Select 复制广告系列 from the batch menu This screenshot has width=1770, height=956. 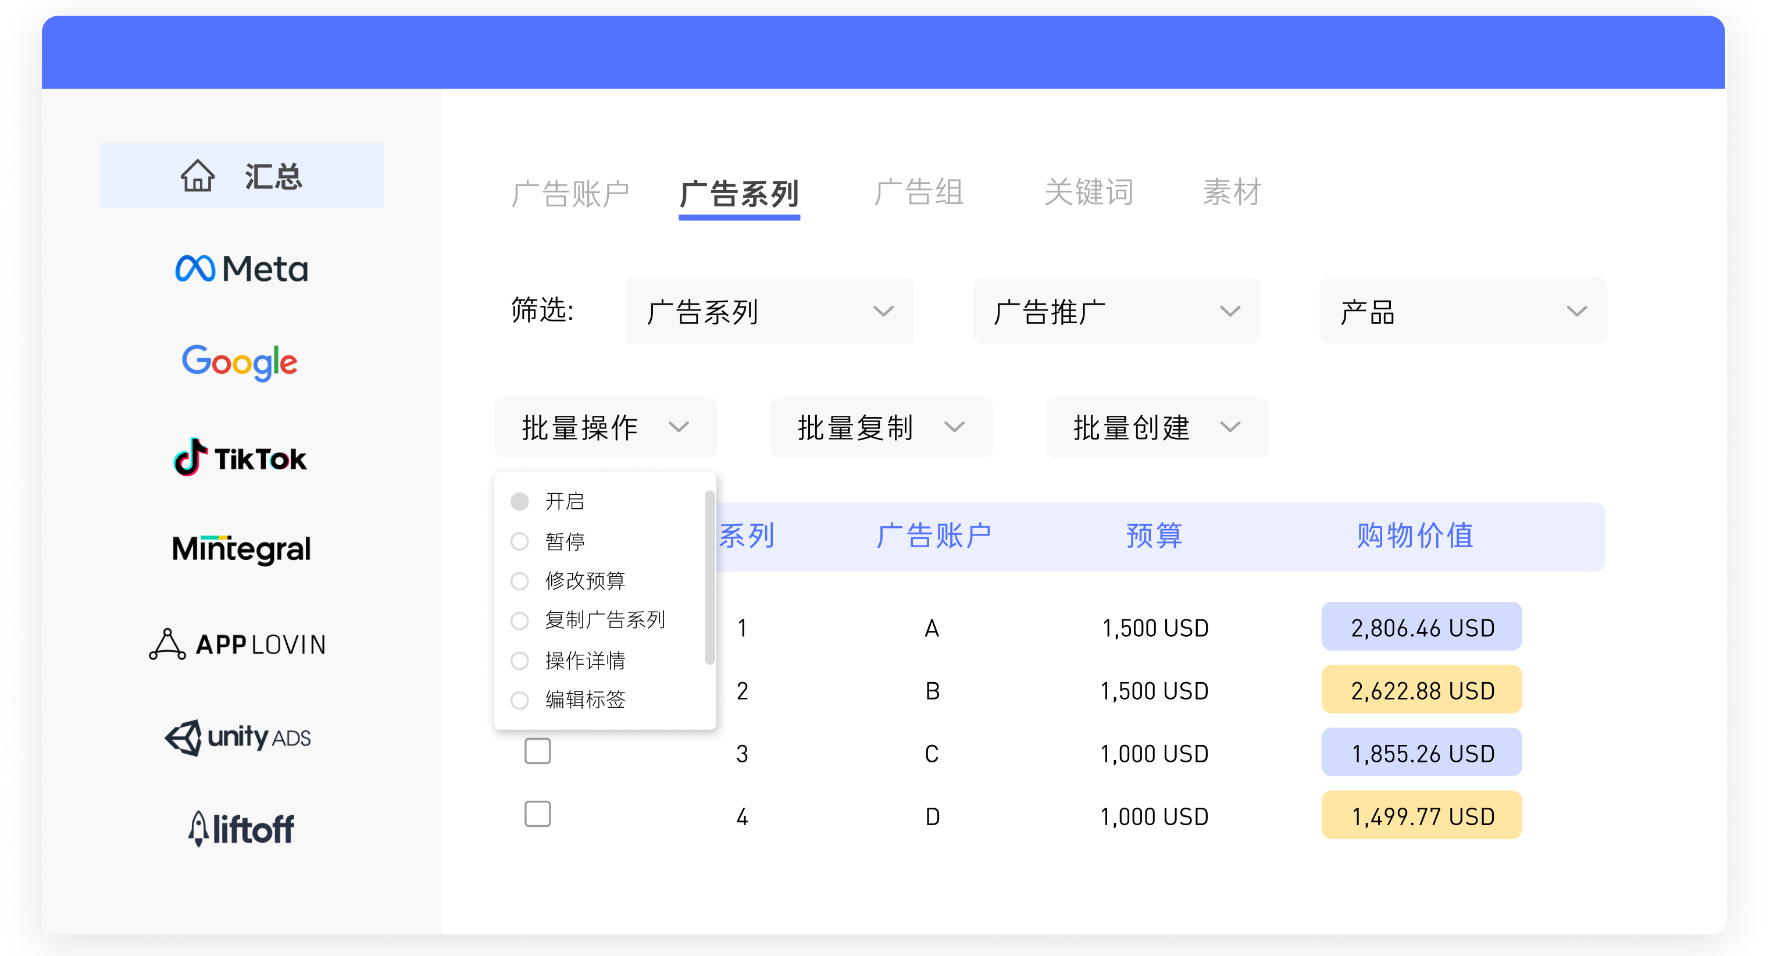coord(605,620)
